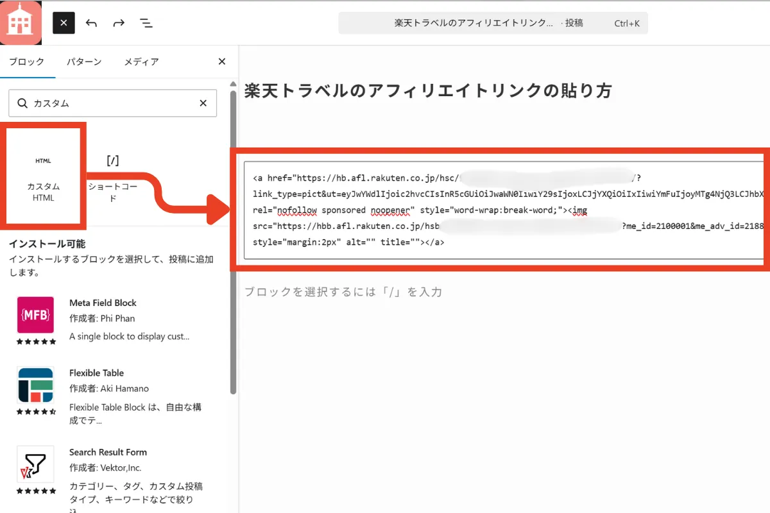
Task: Switch to the メディア tab
Action: pyautogui.click(x=141, y=62)
